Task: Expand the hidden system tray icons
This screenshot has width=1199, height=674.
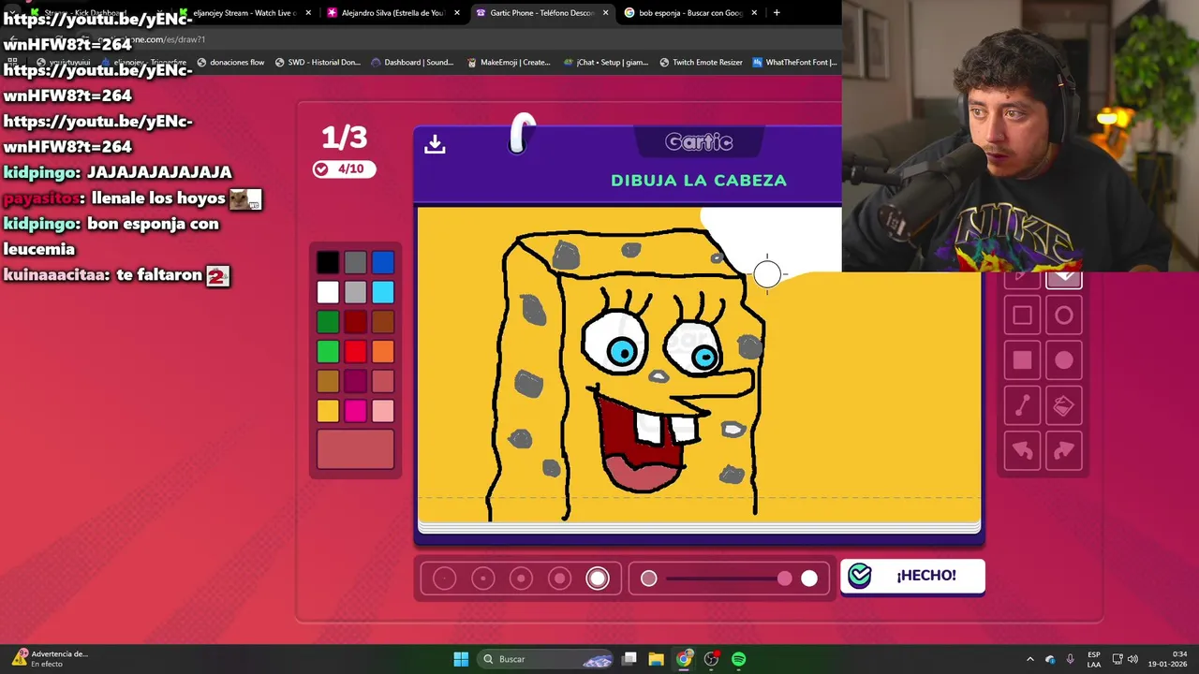Action: [x=1030, y=659]
